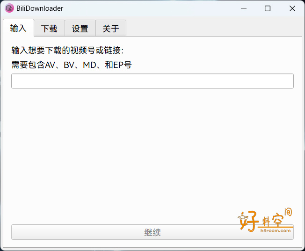Click the BiliDownloader window title text
Viewport: 305px width, 251px height.
(40, 8)
